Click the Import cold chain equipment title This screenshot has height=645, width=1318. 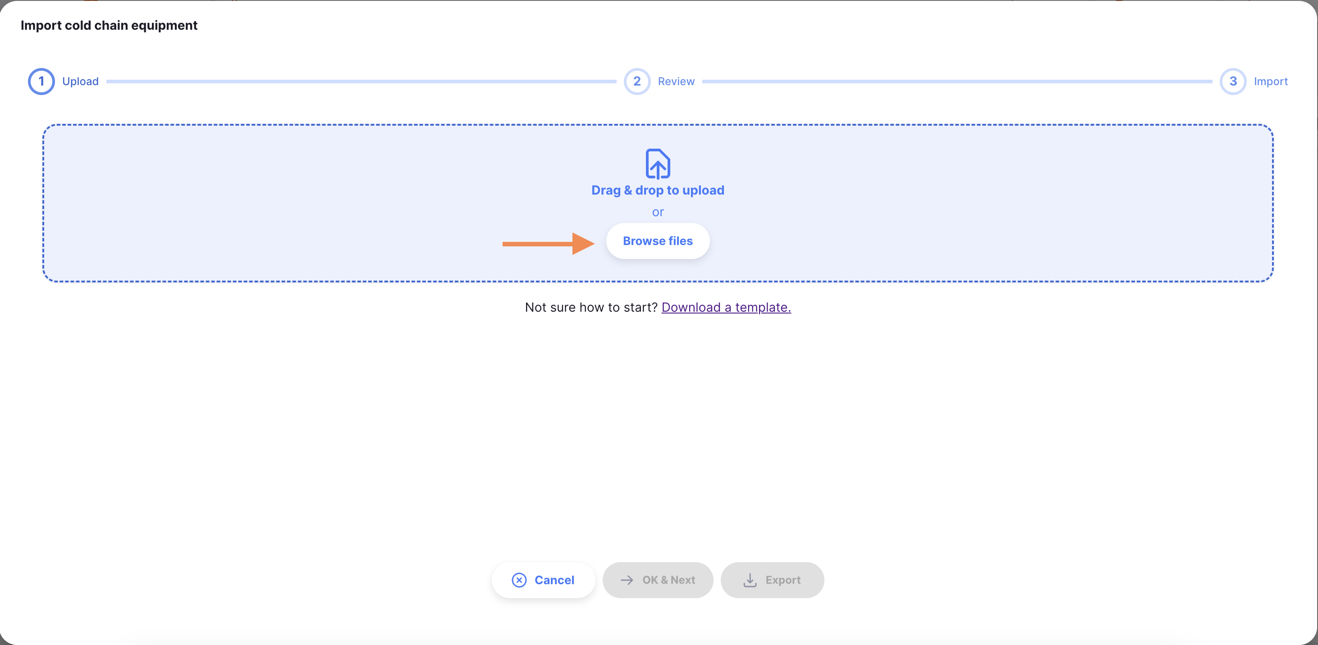tap(109, 26)
